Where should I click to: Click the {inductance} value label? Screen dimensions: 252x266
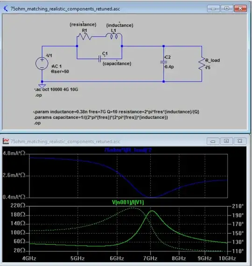coord(120,25)
